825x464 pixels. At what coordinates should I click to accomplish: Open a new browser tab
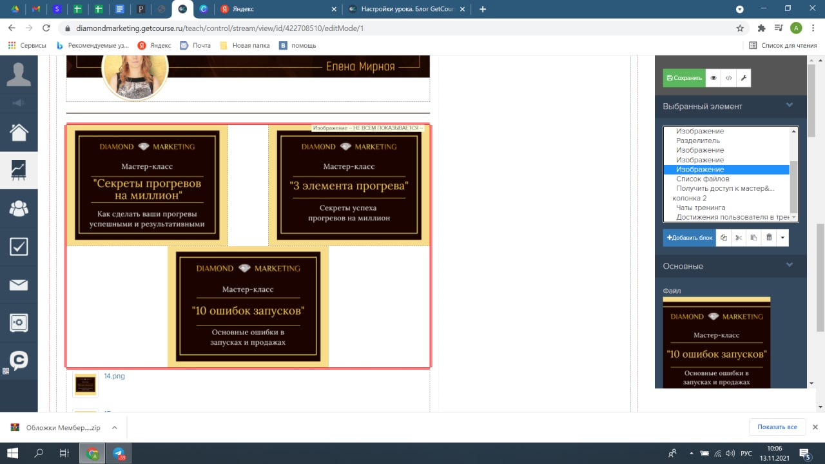coord(483,9)
